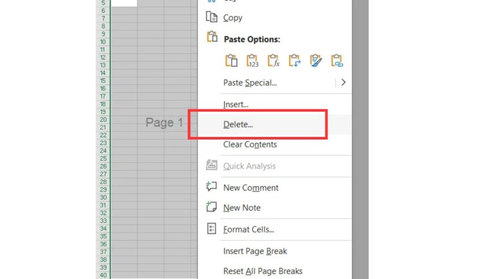This screenshot has height=279, width=497.
Task: Choose the Paste Transpose icon
Action: tap(294, 60)
